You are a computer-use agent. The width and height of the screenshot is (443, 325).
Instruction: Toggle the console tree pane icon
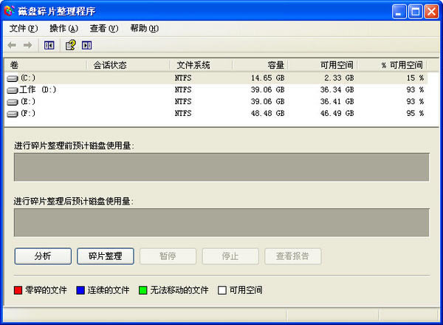click(49, 45)
